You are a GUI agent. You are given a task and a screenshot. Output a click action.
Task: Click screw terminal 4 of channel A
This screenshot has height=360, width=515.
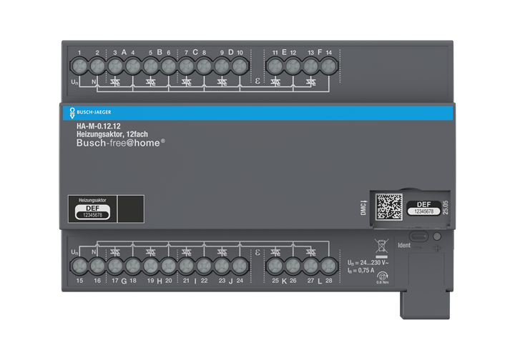[133, 66]
